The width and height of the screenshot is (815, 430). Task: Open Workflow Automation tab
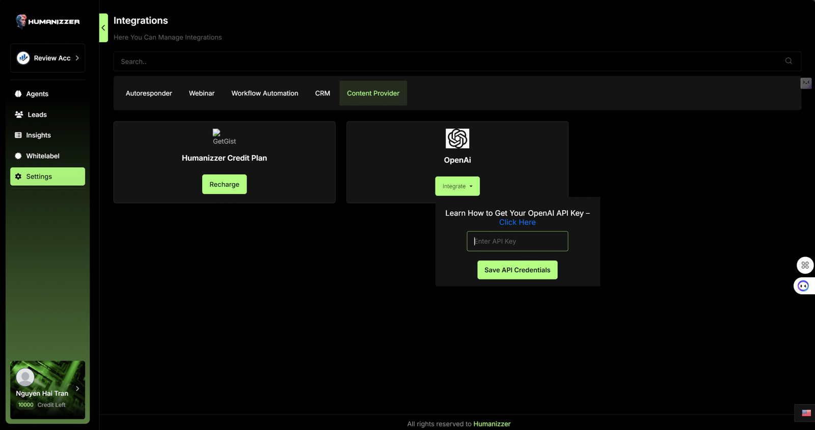pos(265,93)
